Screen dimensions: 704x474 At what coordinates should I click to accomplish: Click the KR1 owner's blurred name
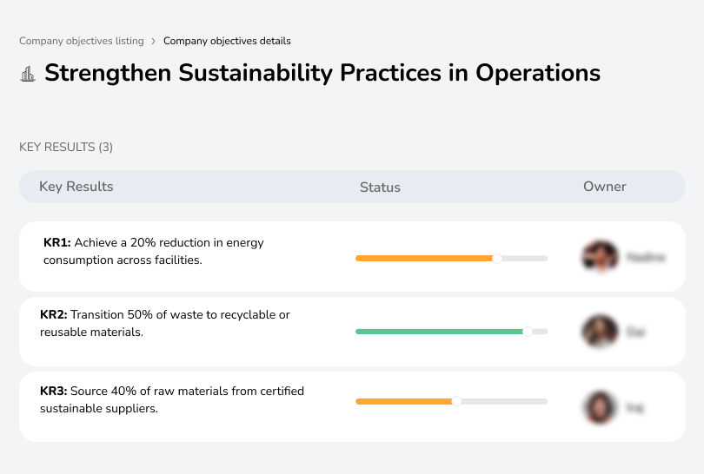645,257
